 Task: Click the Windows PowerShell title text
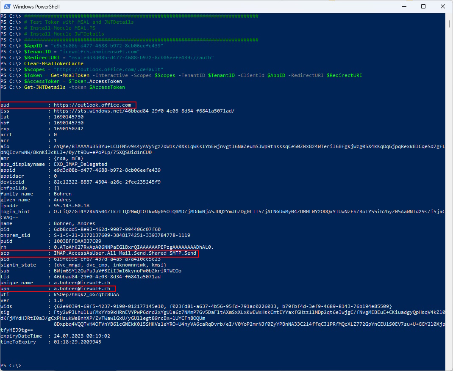[36, 7]
